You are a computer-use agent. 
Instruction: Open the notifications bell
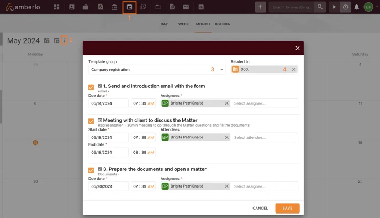click(x=356, y=7)
